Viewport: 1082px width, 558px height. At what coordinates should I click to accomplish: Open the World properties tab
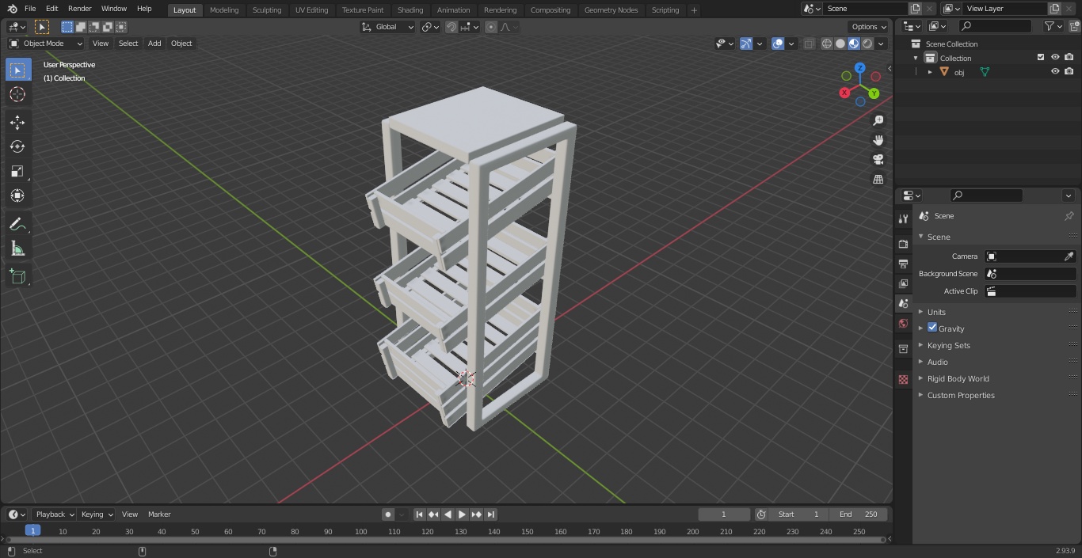click(903, 323)
